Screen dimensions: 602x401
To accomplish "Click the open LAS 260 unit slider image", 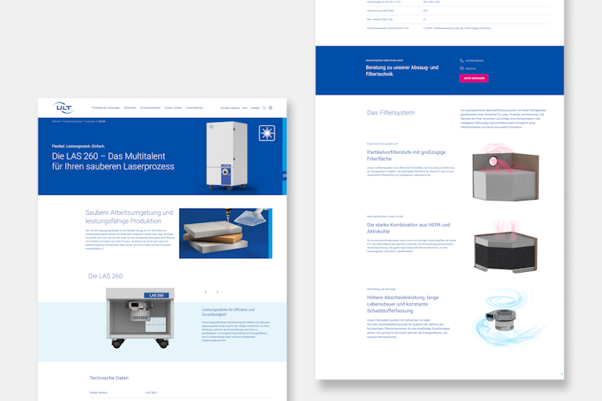I will pyautogui.click(x=140, y=318).
